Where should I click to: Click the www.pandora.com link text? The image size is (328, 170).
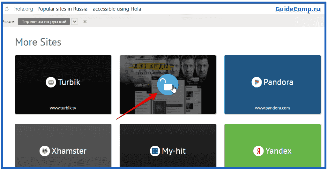[x=272, y=108]
